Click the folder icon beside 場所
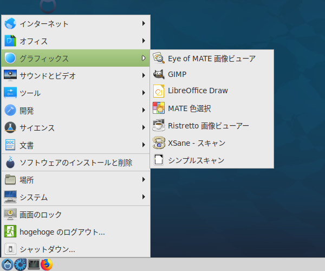 tap(10, 179)
